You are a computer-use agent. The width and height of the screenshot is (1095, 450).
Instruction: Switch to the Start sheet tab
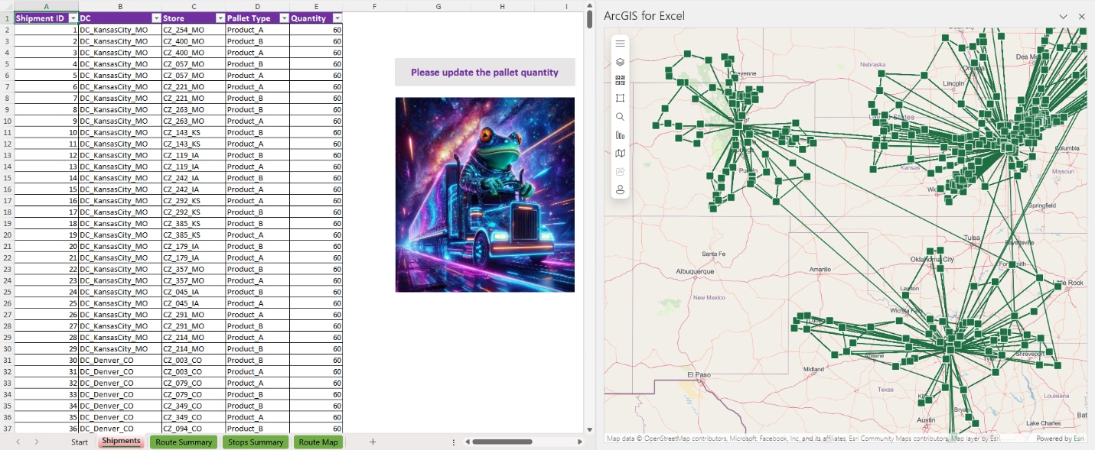pyautogui.click(x=80, y=442)
